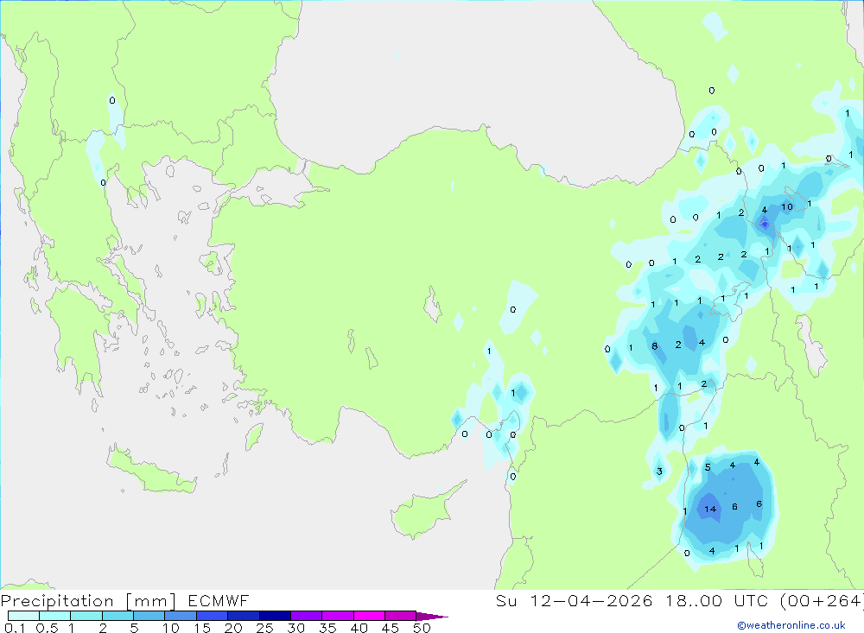Click the legend label '35'
This screenshot has width=864, height=633.
coord(327,628)
